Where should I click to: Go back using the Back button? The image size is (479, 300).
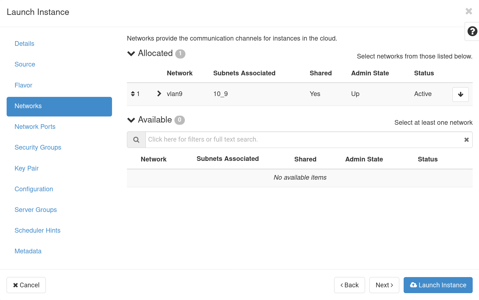click(x=349, y=285)
